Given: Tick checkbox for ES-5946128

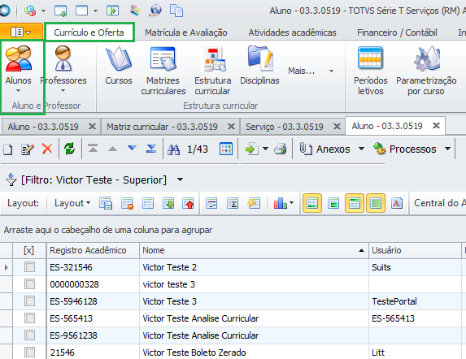Looking at the screenshot, I should tap(29, 301).
